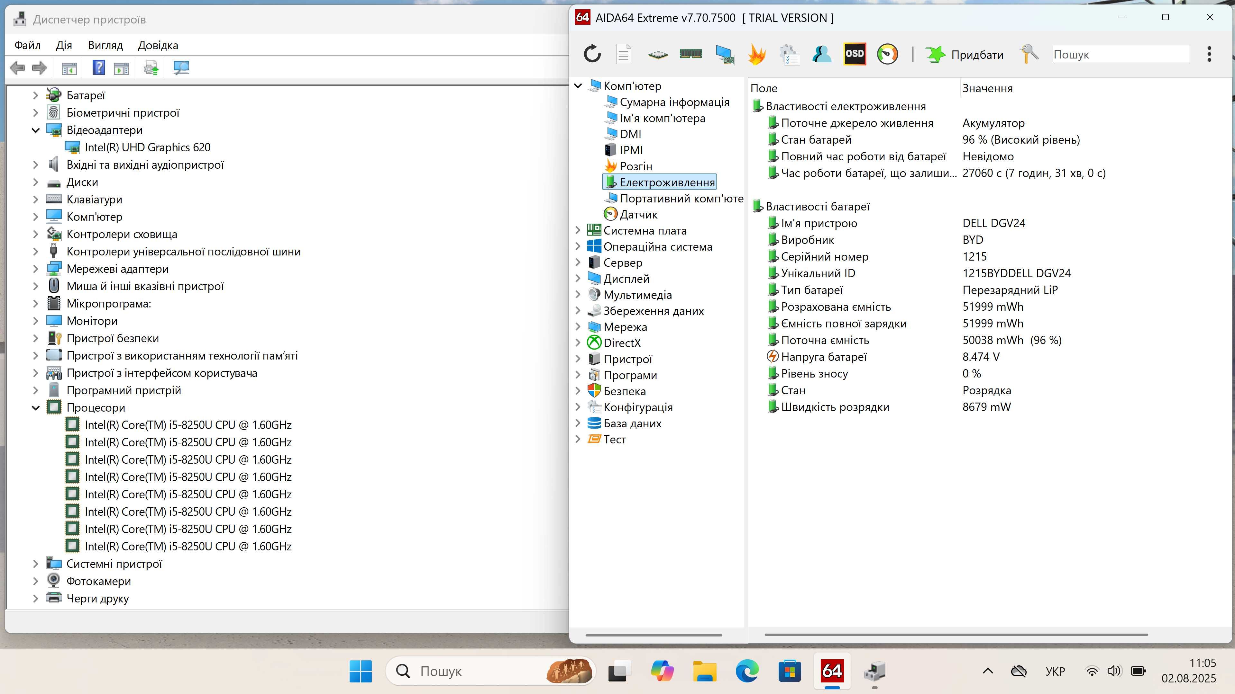This screenshot has width=1235, height=694.
Task: Open the Довідка menu in Device Manager
Action: point(158,46)
